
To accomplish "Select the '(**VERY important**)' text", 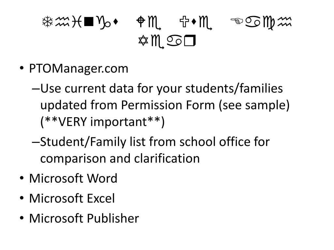I will (x=102, y=122).
